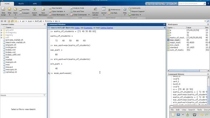Screen dimensions: 210x118
Task: Expand the m3iregistry folder
Action: 1,32
